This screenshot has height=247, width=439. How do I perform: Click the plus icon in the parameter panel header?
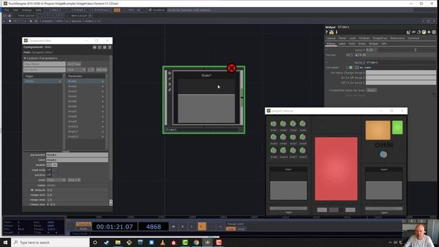click(429, 32)
